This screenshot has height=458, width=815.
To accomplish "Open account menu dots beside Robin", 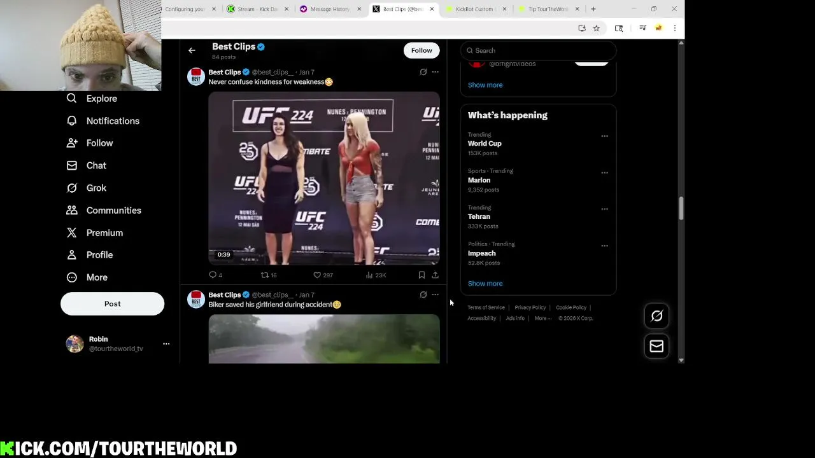I will (166, 343).
